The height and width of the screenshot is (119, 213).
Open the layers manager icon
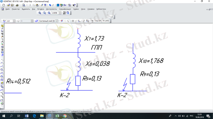(x=36, y=21)
